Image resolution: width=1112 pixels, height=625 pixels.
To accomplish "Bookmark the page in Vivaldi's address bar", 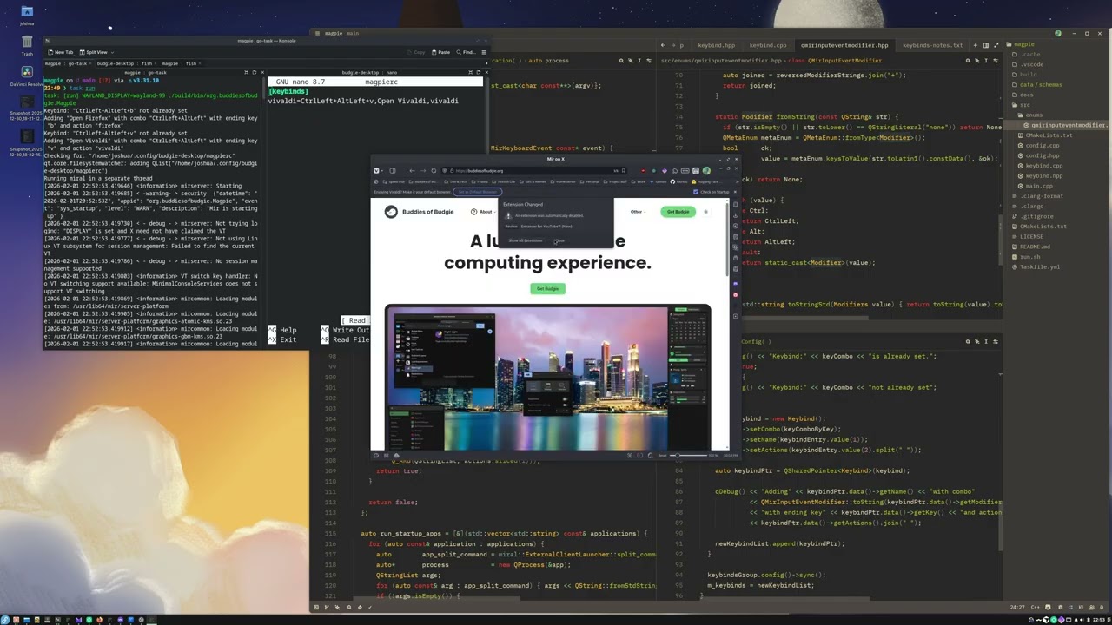I will 624,170.
